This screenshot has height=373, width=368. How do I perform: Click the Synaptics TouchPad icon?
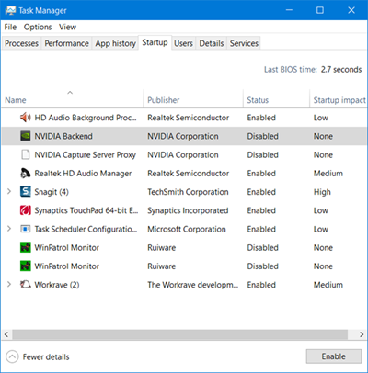point(26,210)
